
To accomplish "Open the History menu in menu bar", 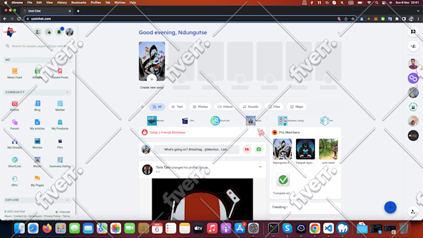I will (62, 2).
